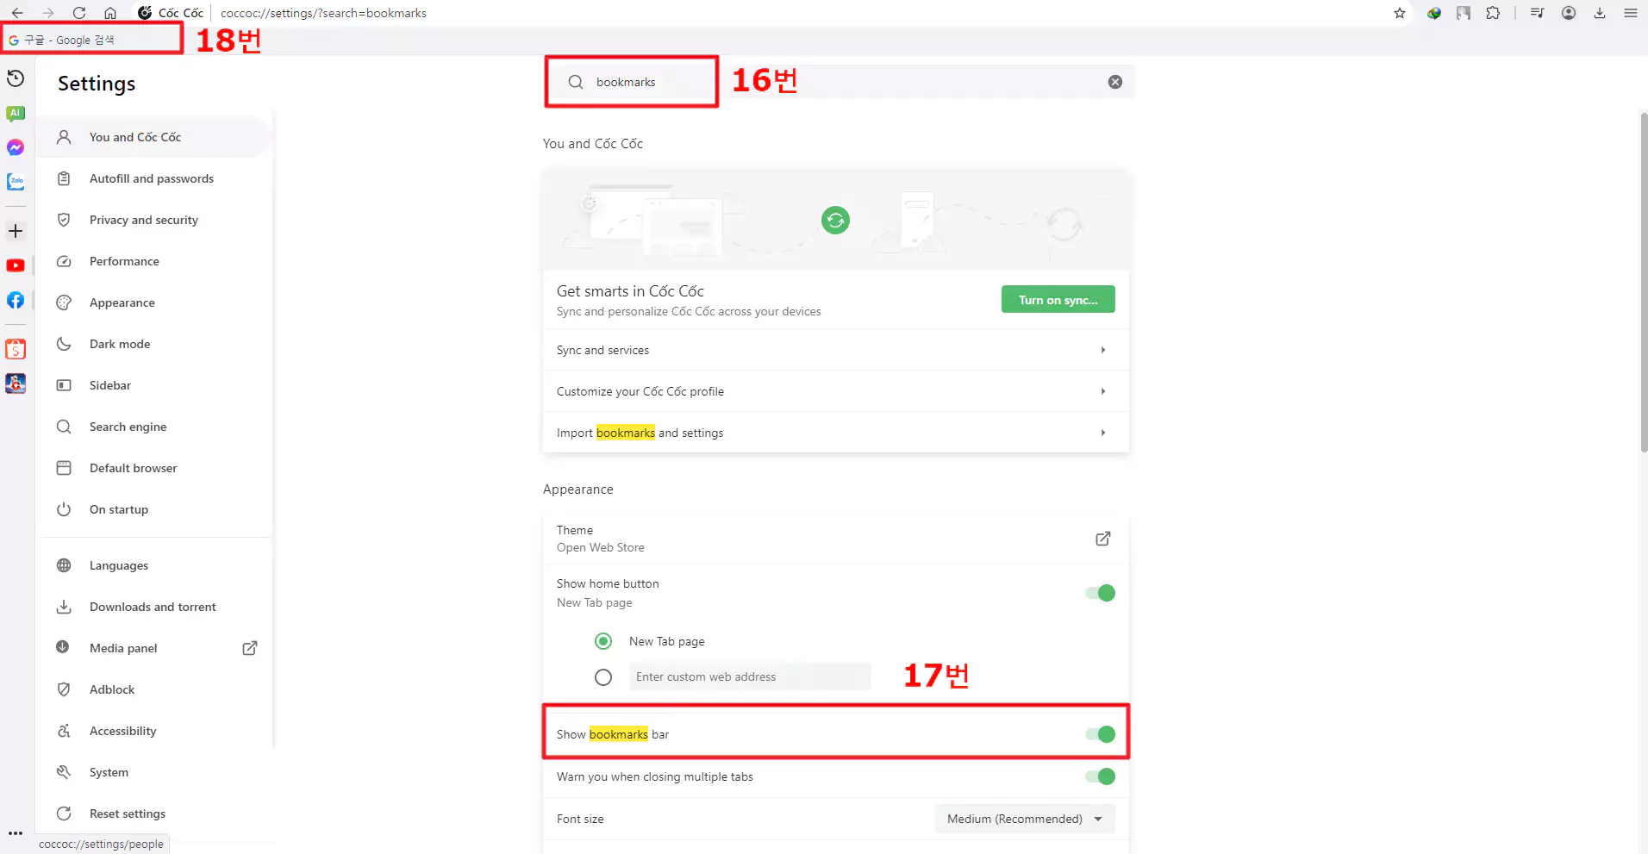Open Search engine settings

coord(155,427)
